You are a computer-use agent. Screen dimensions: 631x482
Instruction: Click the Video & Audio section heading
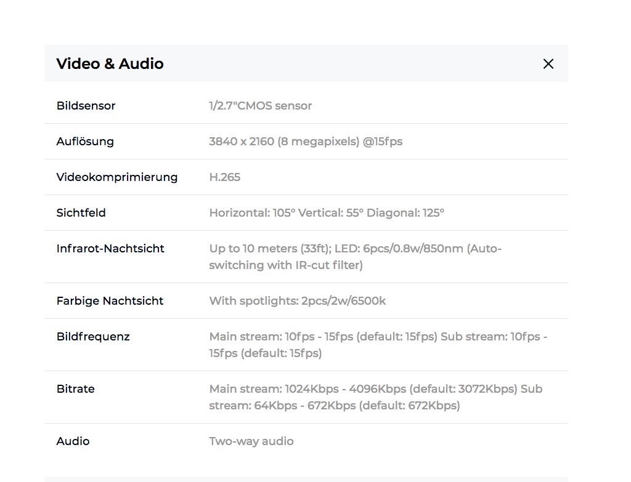[x=110, y=64]
